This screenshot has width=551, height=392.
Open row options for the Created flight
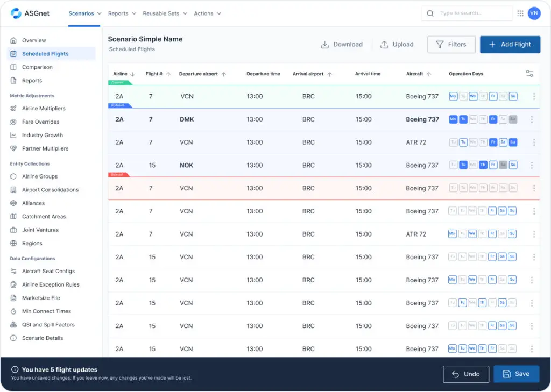pos(534,97)
